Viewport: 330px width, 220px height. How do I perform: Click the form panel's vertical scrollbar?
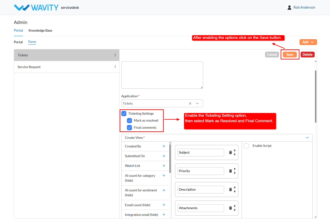coord(316,96)
